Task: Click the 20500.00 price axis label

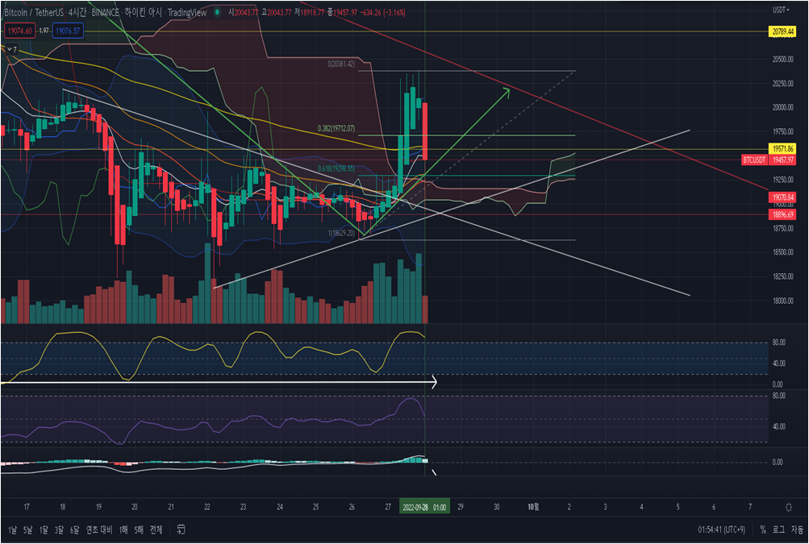Action: coord(782,60)
